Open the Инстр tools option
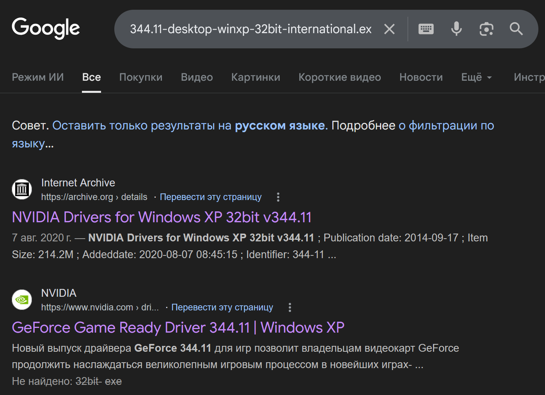 pyautogui.click(x=529, y=77)
